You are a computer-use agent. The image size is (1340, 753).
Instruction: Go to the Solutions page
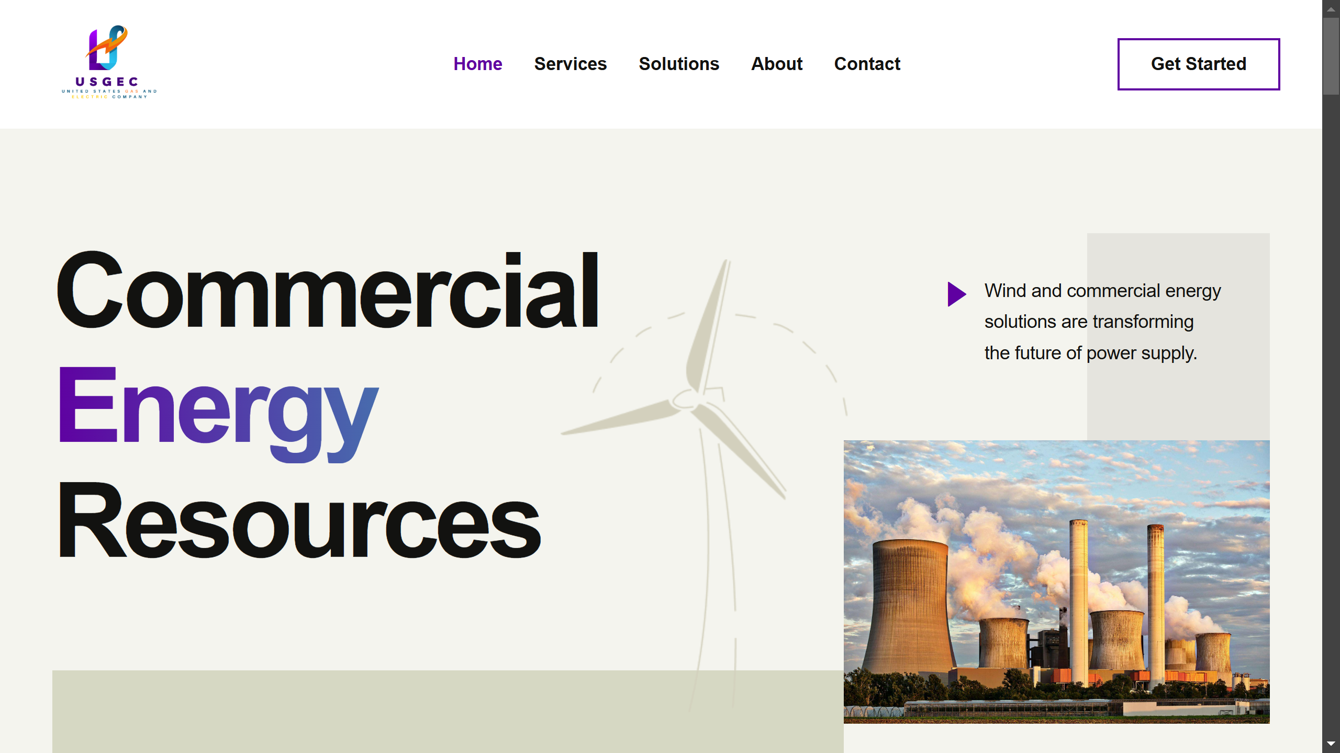678,64
